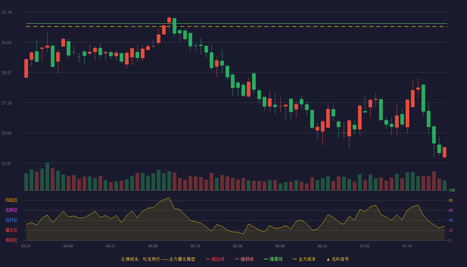Toggle the 强弱线 legend entry
467x267 pixels.
(x=244, y=259)
